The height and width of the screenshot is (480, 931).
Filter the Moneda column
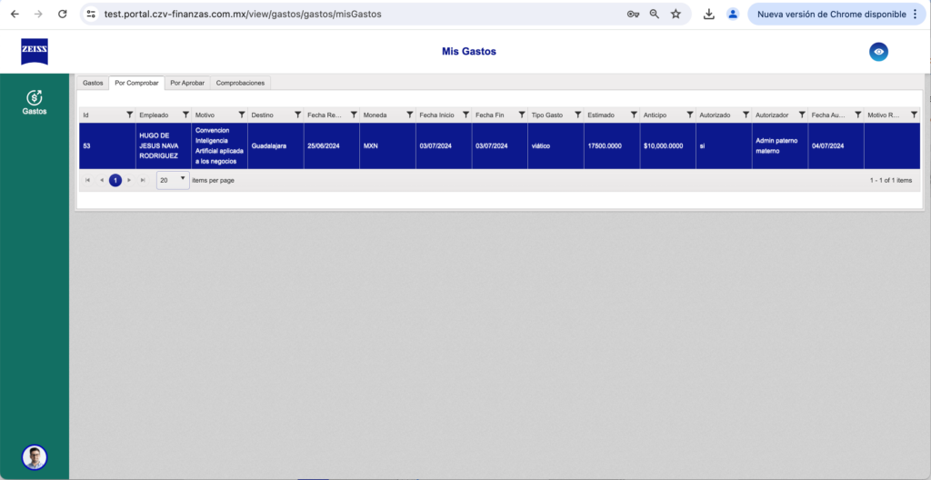[410, 115]
